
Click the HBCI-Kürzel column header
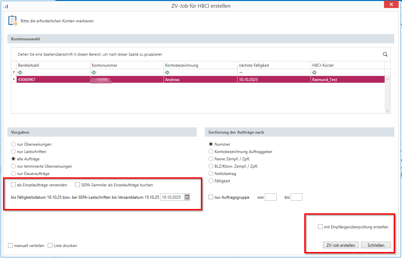click(347, 65)
